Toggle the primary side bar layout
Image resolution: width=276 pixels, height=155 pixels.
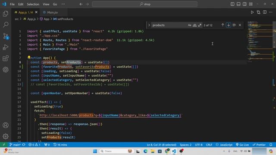[x=232, y=4]
